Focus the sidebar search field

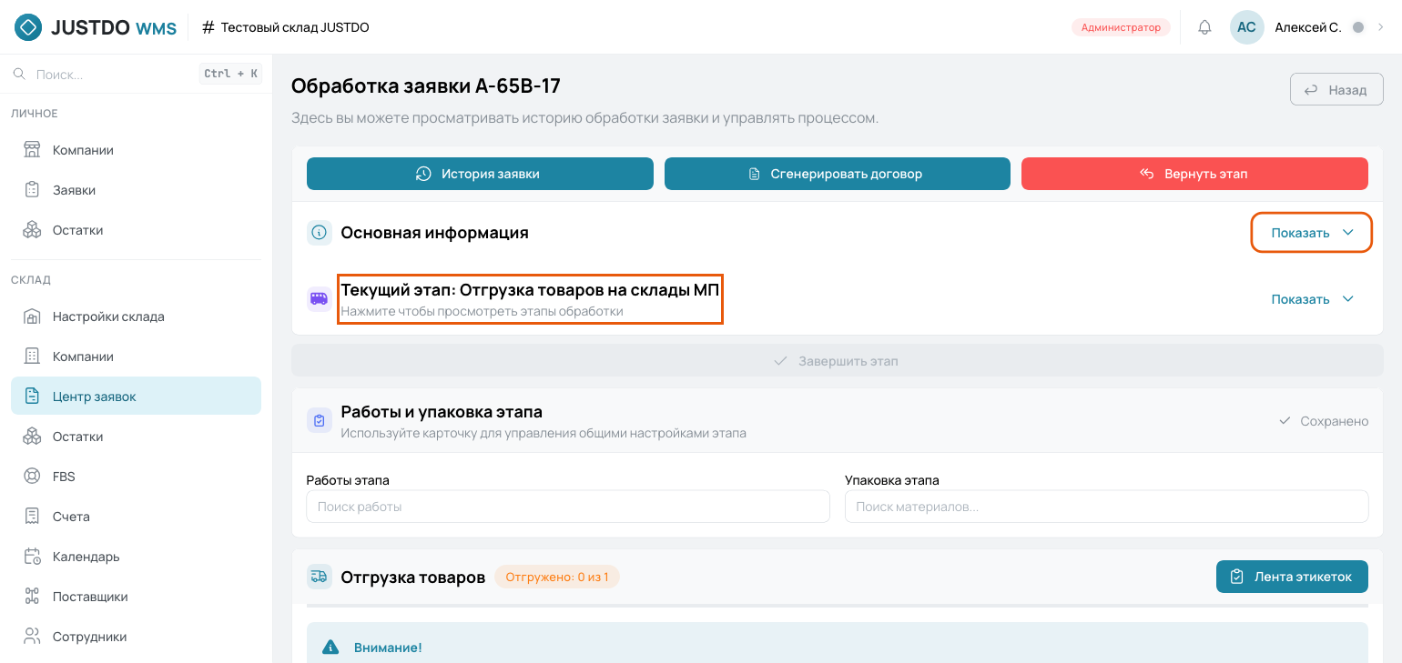pos(137,74)
